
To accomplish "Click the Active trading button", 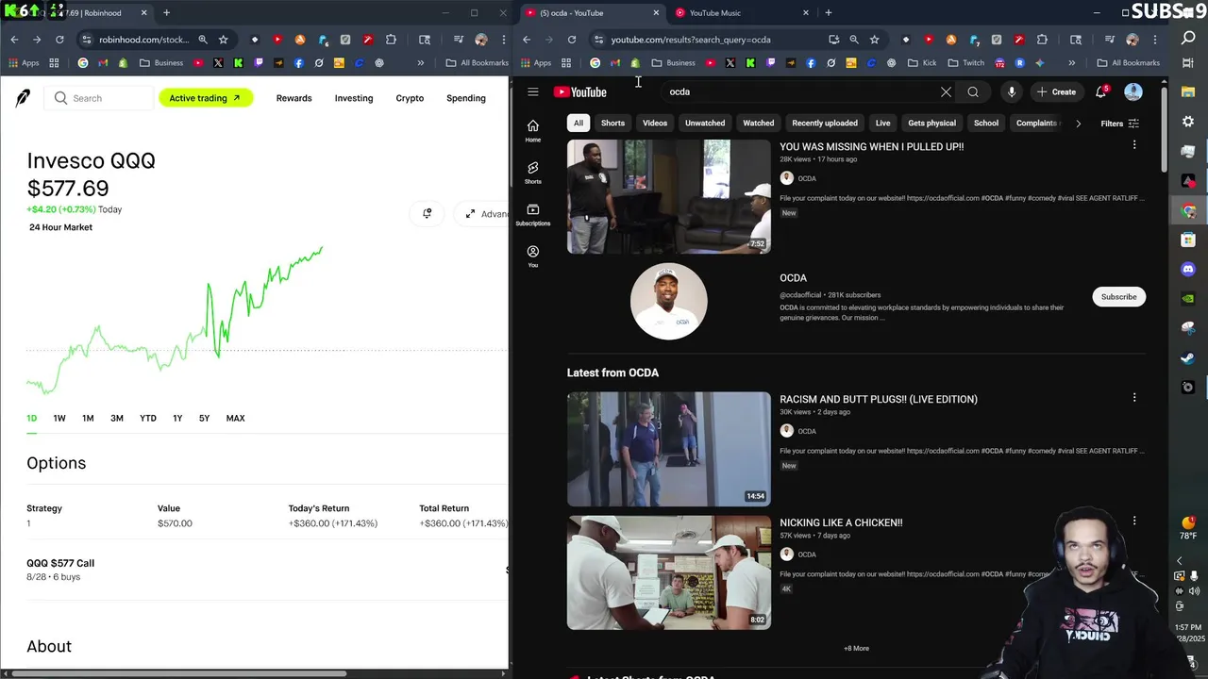I will [206, 98].
